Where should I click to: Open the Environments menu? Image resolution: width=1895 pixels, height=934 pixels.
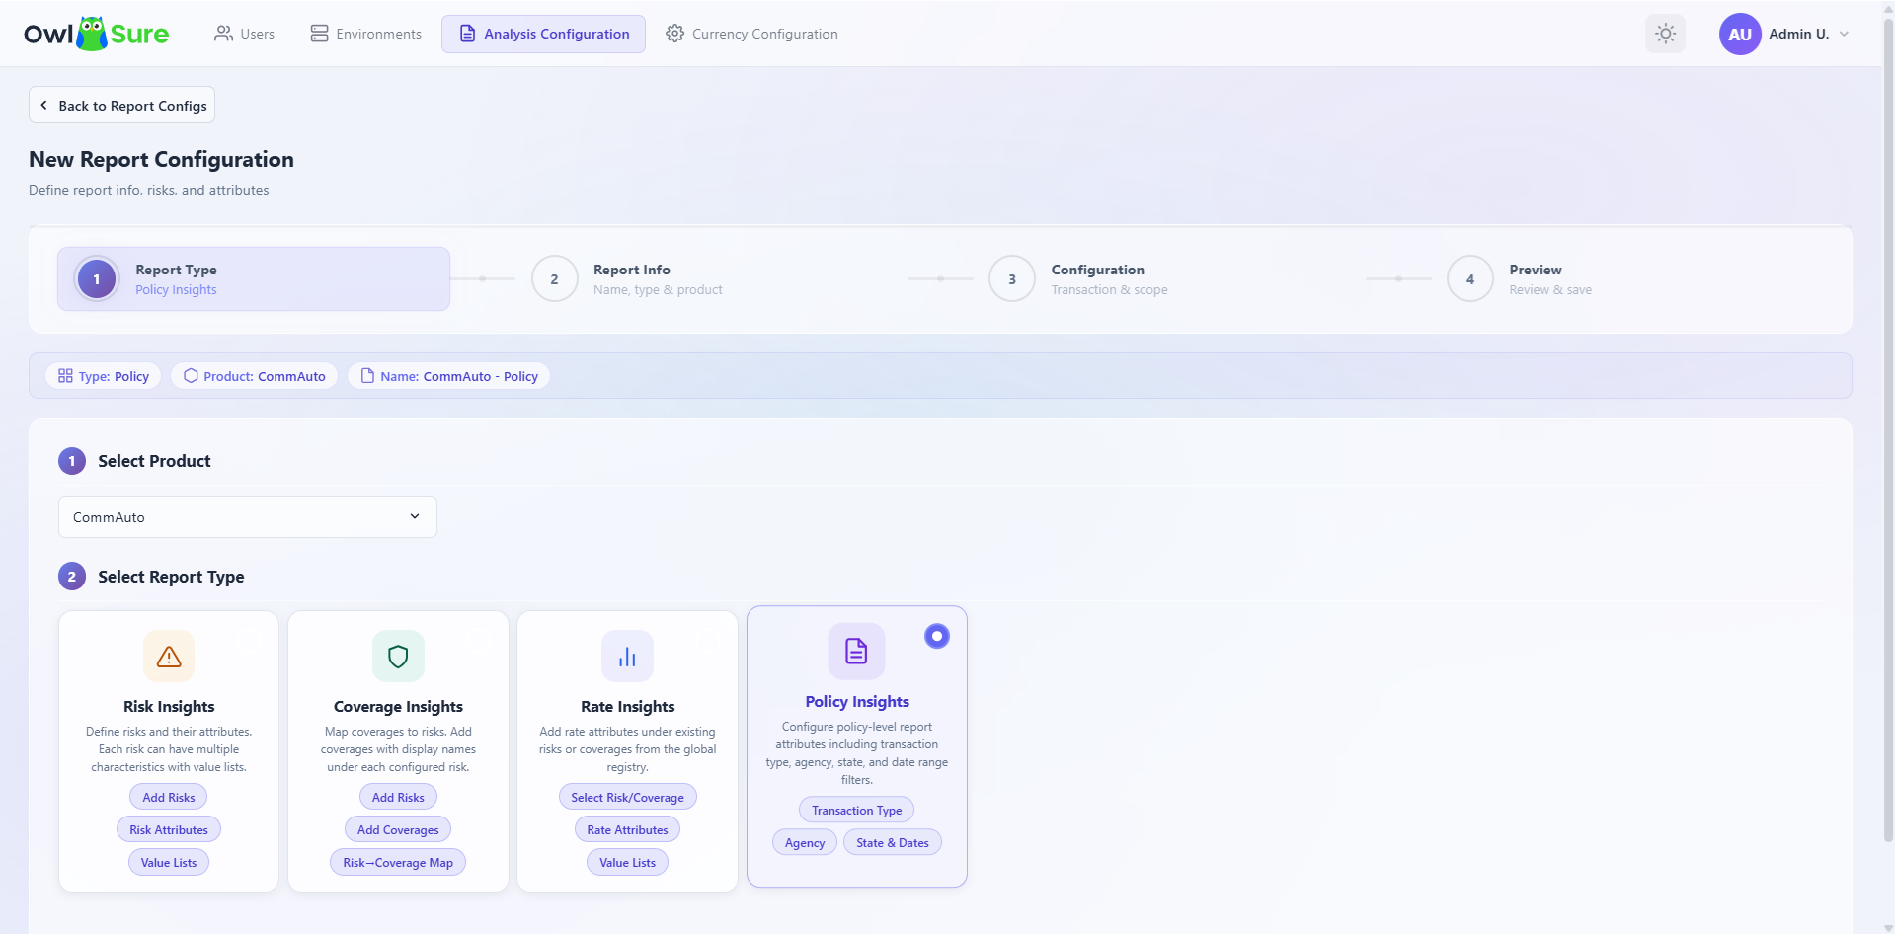click(365, 34)
